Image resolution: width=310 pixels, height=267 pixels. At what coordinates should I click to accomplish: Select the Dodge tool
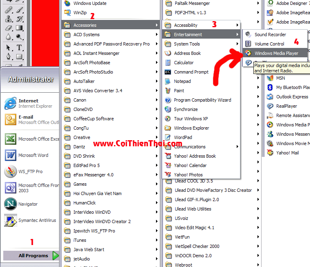(20, 37)
